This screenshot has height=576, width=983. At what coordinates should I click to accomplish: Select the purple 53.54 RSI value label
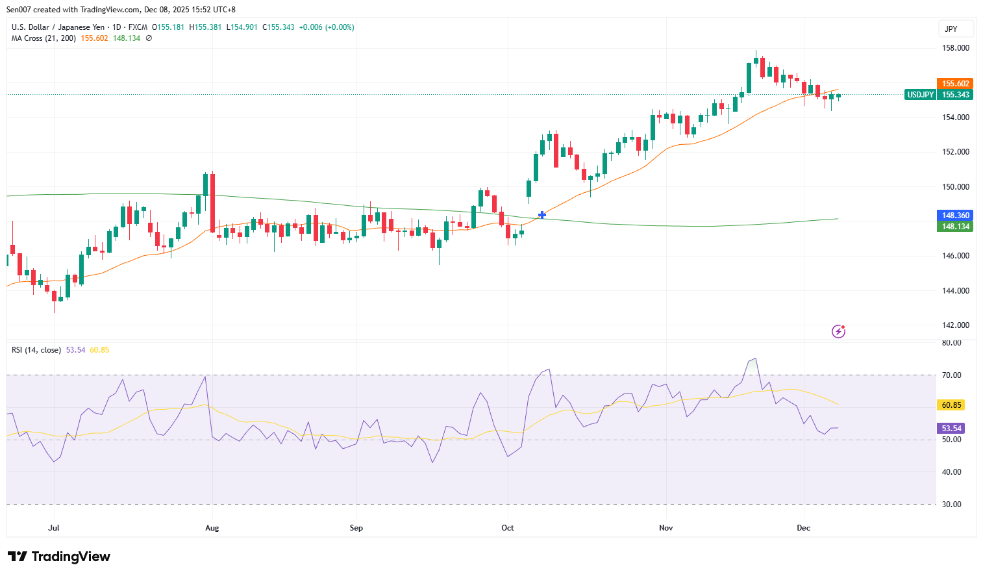tap(950, 428)
